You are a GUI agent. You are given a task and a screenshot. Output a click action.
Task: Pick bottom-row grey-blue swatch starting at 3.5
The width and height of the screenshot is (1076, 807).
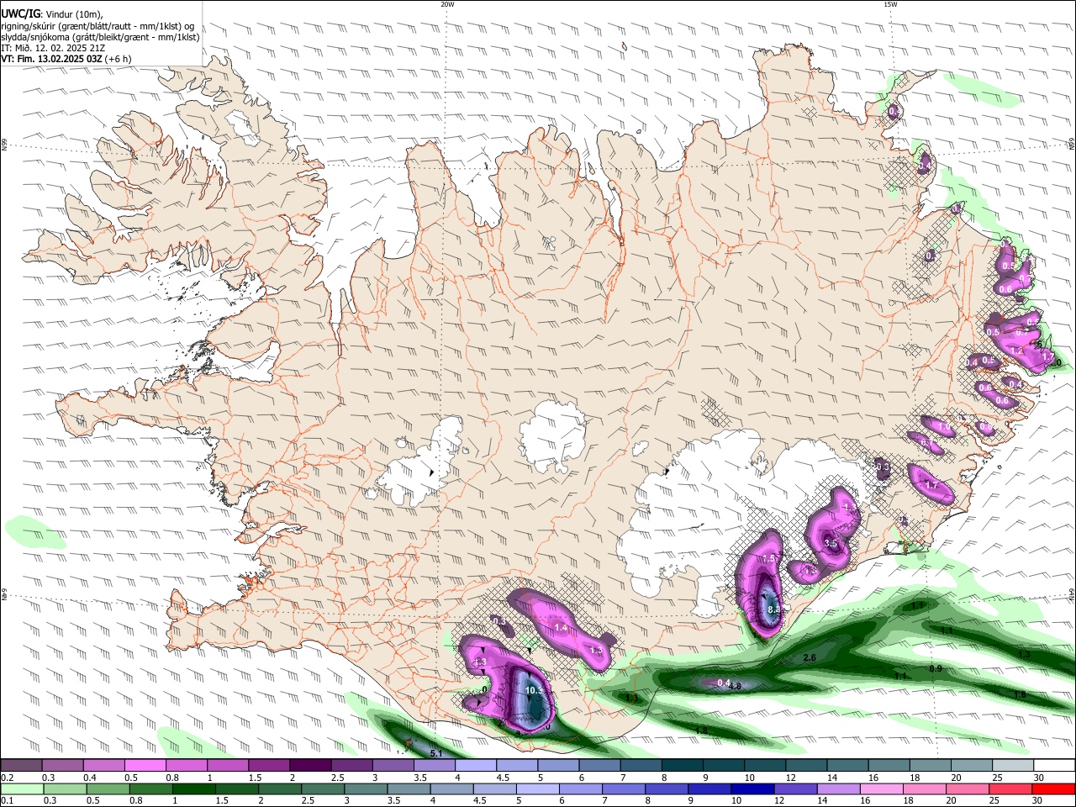click(409, 789)
